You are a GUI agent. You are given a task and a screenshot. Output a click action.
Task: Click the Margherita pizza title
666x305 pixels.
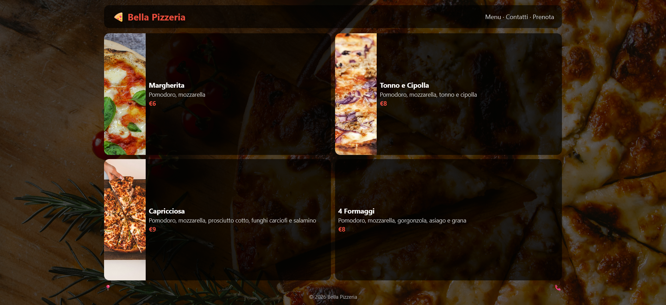point(166,85)
